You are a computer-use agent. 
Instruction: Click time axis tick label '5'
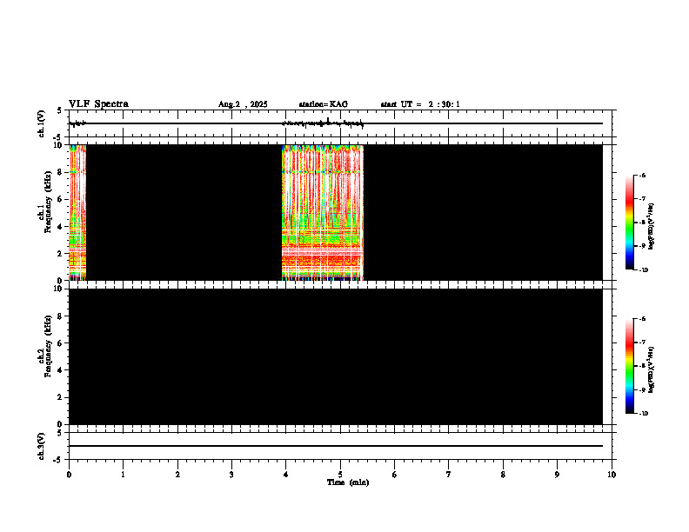coord(340,475)
